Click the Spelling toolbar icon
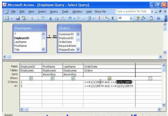This screenshot has width=168, height=116. pyautogui.click(x=43, y=18)
